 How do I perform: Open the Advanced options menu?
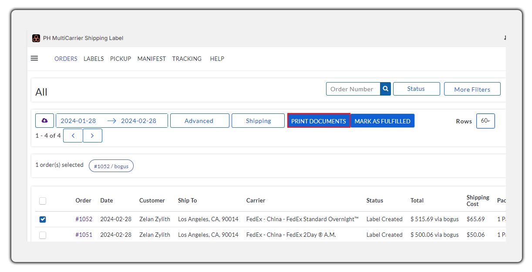point(199,121)
